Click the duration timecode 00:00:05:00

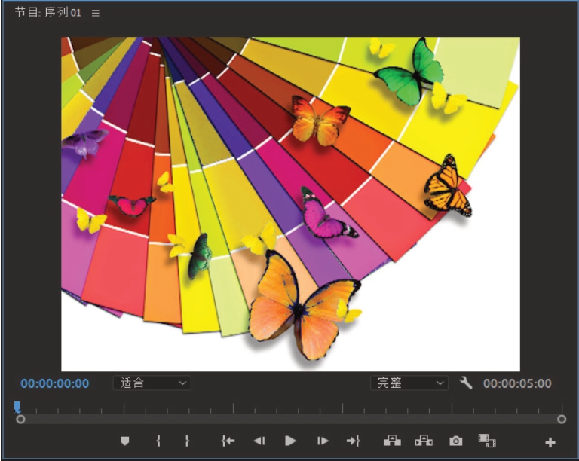coord(517,383)
